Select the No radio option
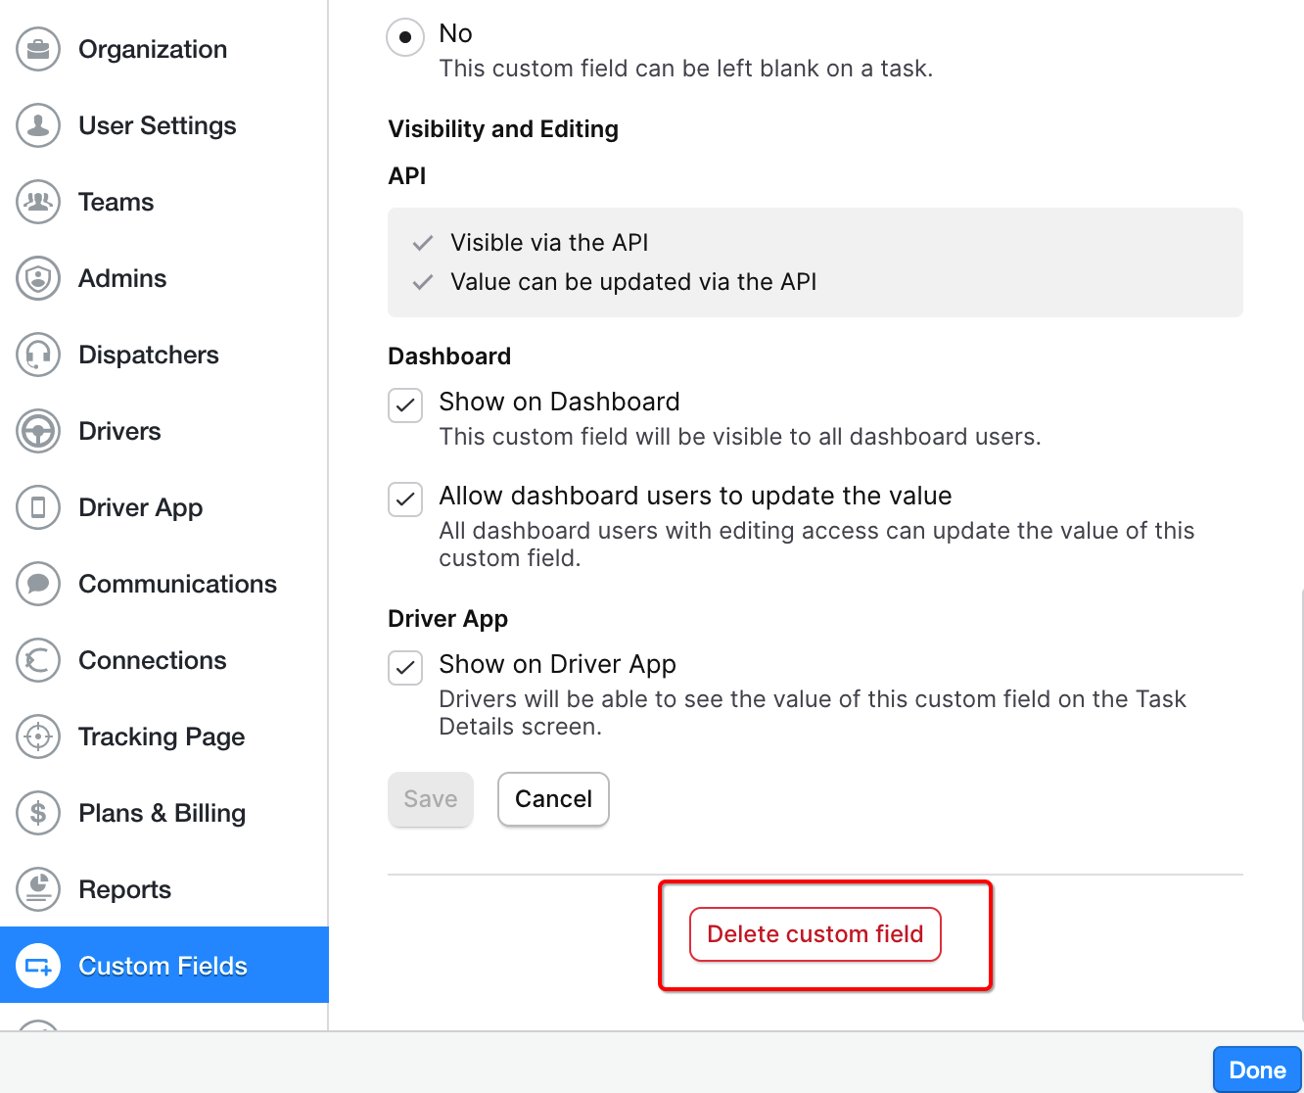Viewport: 1304px width, 1093px height. [405, 37]
